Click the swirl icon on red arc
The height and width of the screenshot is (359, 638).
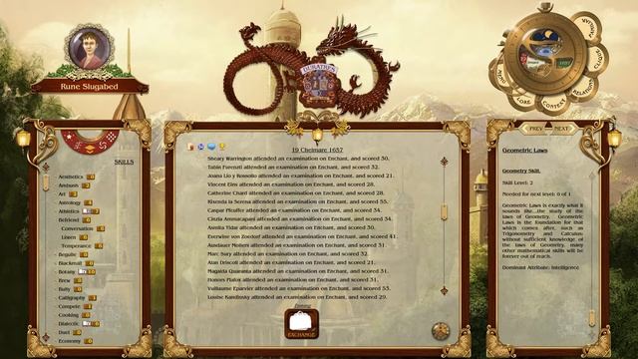(x=102, y=145)
